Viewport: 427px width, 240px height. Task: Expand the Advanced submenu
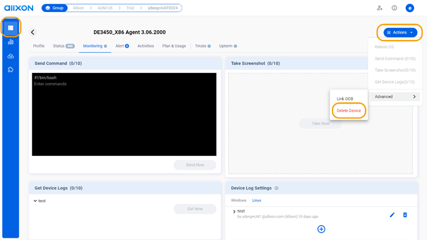[x=396, y=97]
